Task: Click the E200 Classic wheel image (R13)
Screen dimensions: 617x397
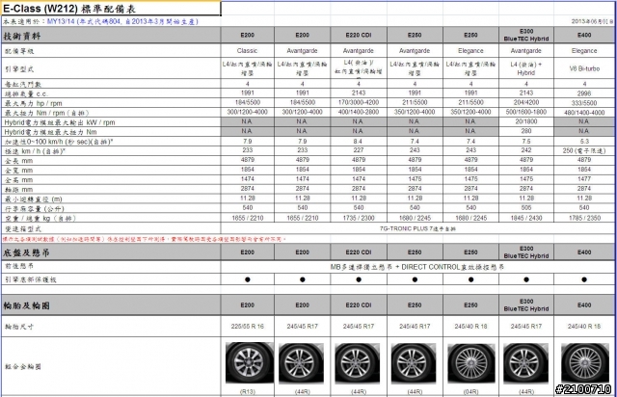Action: click(x=250, y=362)
